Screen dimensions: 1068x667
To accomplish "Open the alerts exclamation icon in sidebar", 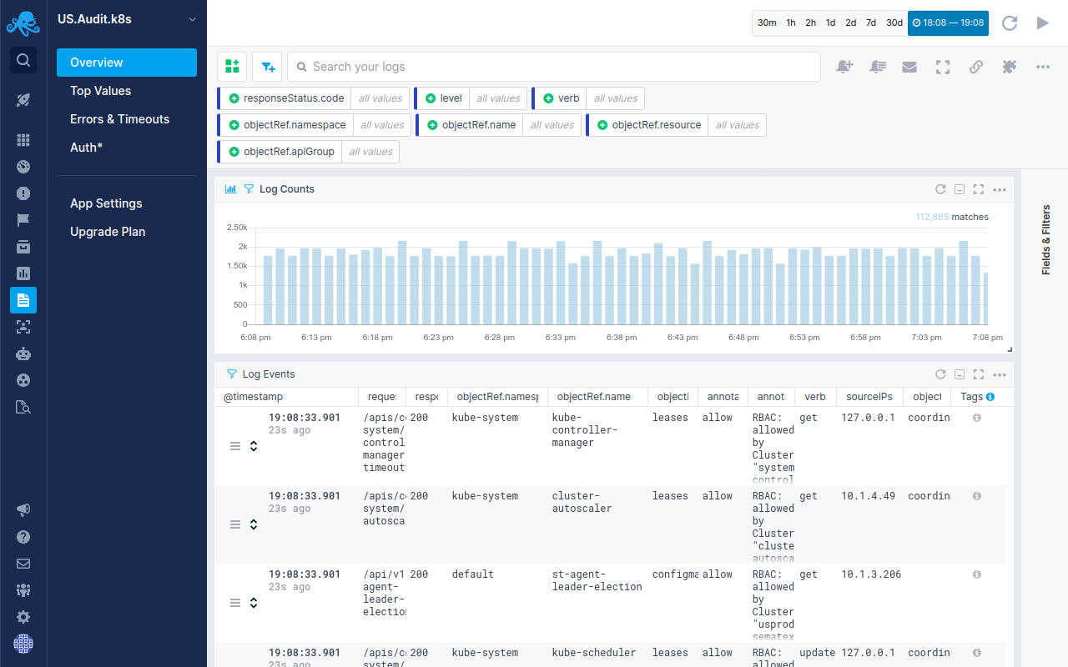I will tap(23, 193).
